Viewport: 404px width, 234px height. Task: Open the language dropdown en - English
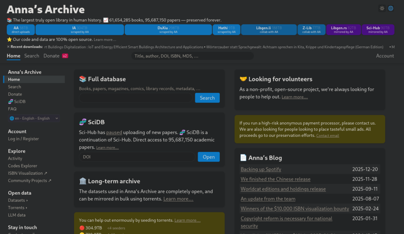click(x=34, y=118)
